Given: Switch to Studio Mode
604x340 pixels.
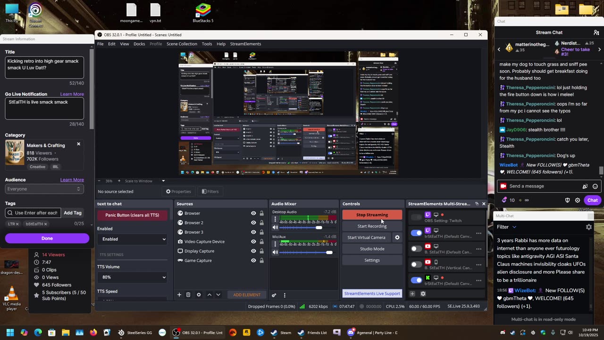Looking at the screenshot, I should [x=372, y=249].
